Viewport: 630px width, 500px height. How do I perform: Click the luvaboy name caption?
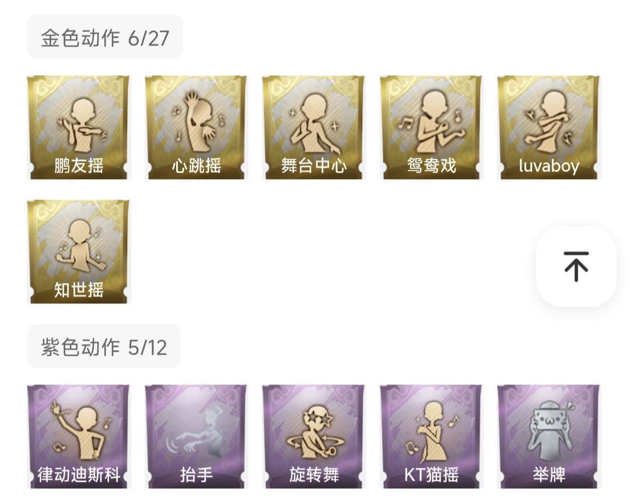[549, 166]
